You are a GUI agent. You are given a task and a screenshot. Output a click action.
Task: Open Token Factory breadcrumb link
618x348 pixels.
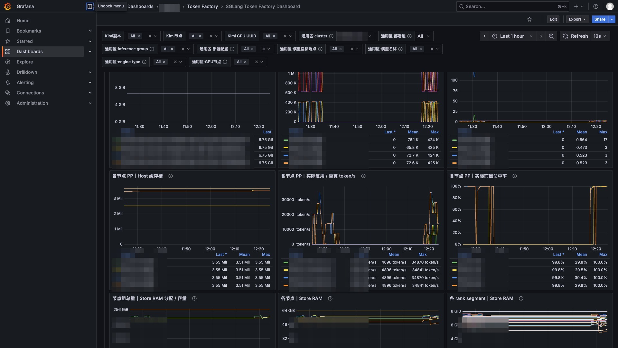[x=202, y=6]
